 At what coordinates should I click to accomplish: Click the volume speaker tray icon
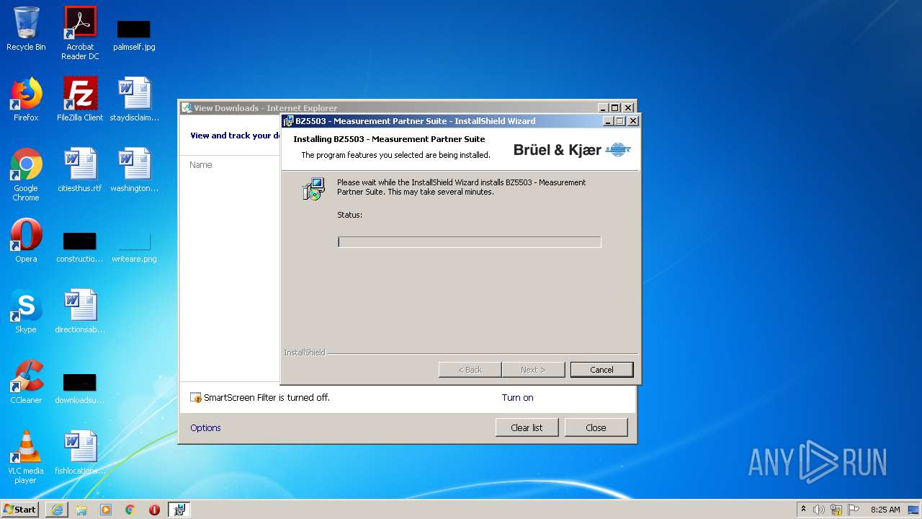(819, 510)
